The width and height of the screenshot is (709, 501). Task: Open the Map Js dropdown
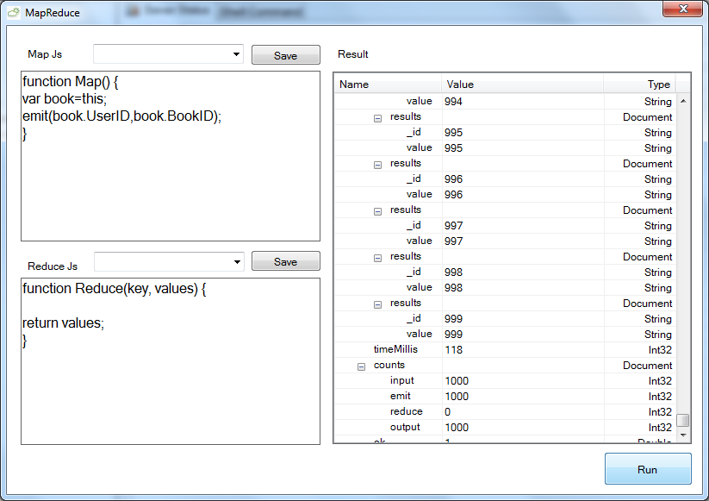coord(236,54)
